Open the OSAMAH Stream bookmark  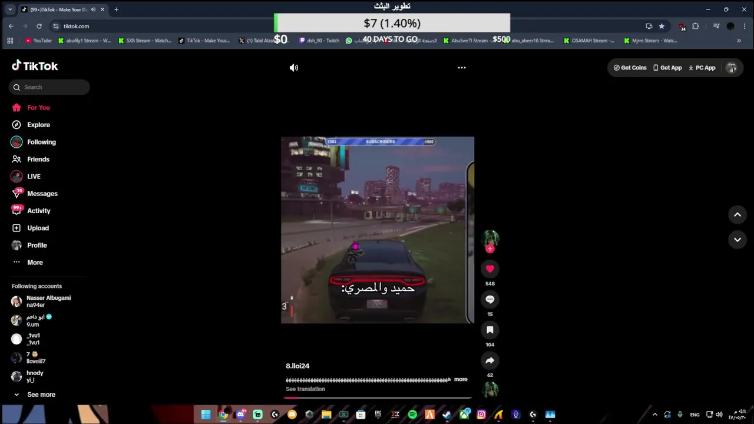(x=588, y=41)
